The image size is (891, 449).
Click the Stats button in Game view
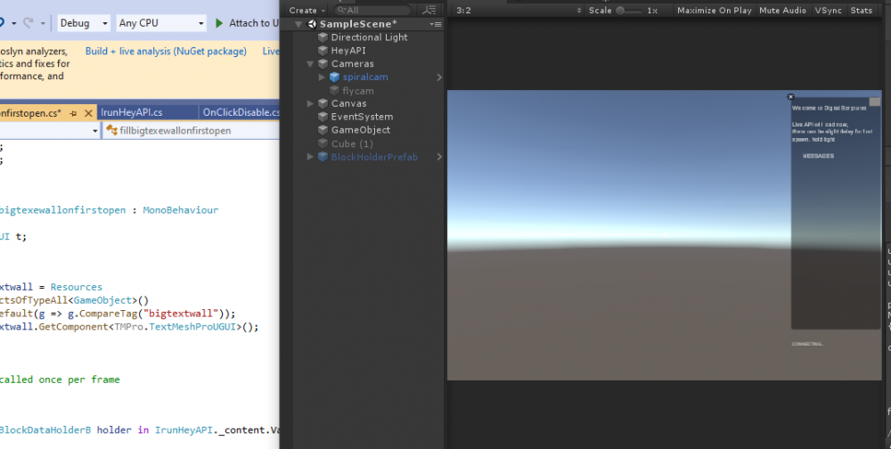click(862, 11)
